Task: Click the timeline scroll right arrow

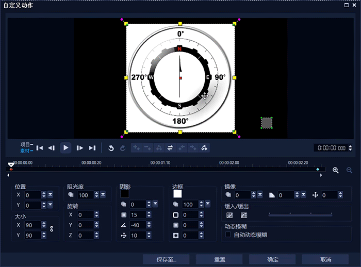Action: pos(321,175)
